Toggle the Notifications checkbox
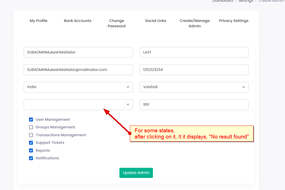 click(31, 158)
